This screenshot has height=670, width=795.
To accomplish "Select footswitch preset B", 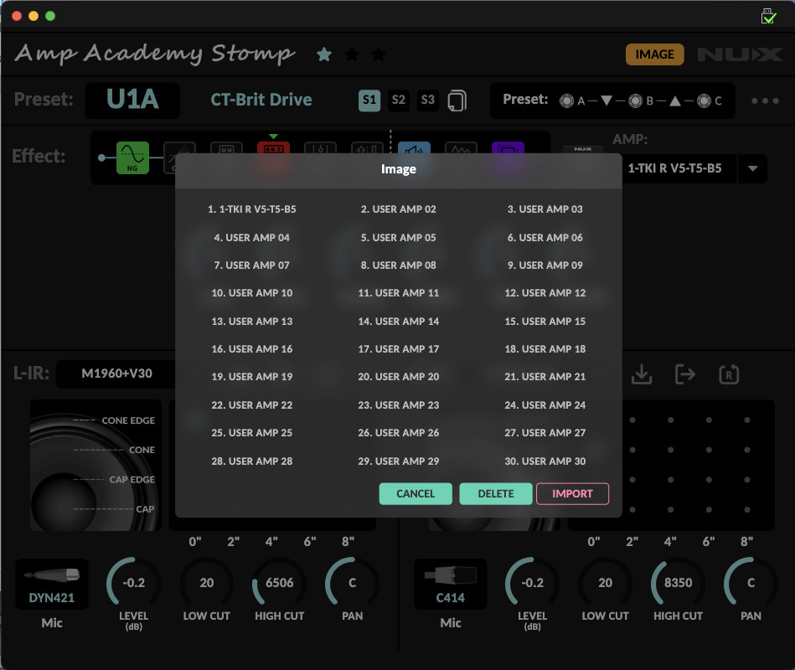I will [635, 100].
